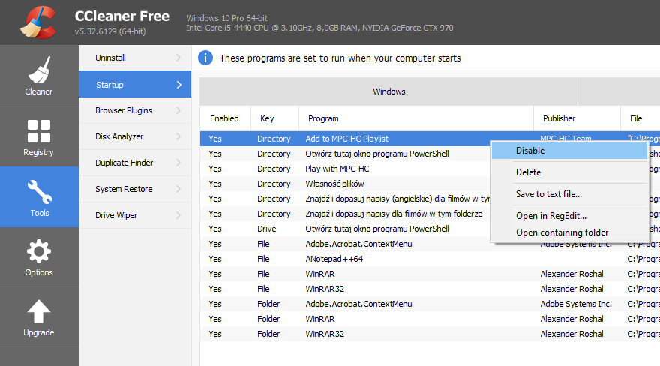Select ANotepad++64 row
Image resolution: width=660 pixels, height=366 pixels.
(x=430, y=259)
